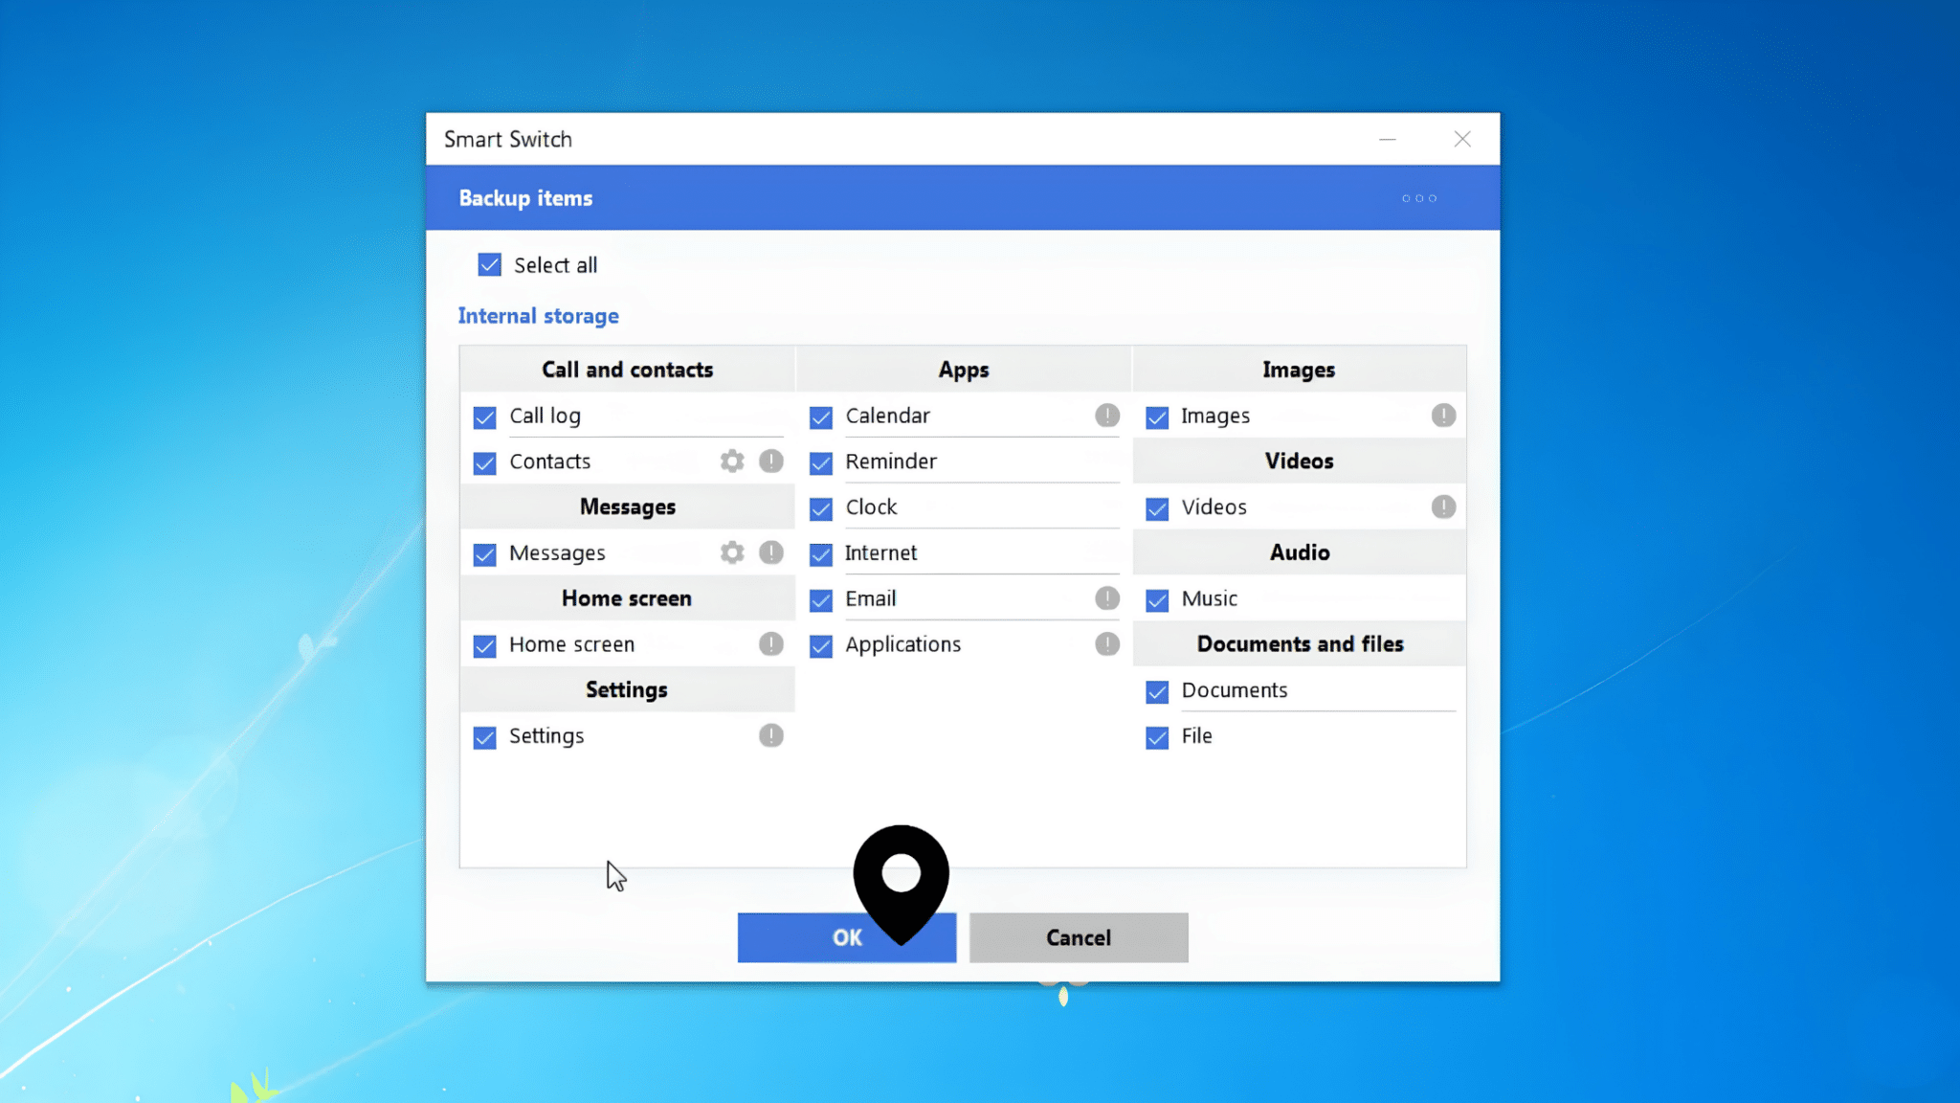Click the Internal storage heading
This screenshot has width=1960, height=1103.
pyautogui.click(x=538, y=316)
